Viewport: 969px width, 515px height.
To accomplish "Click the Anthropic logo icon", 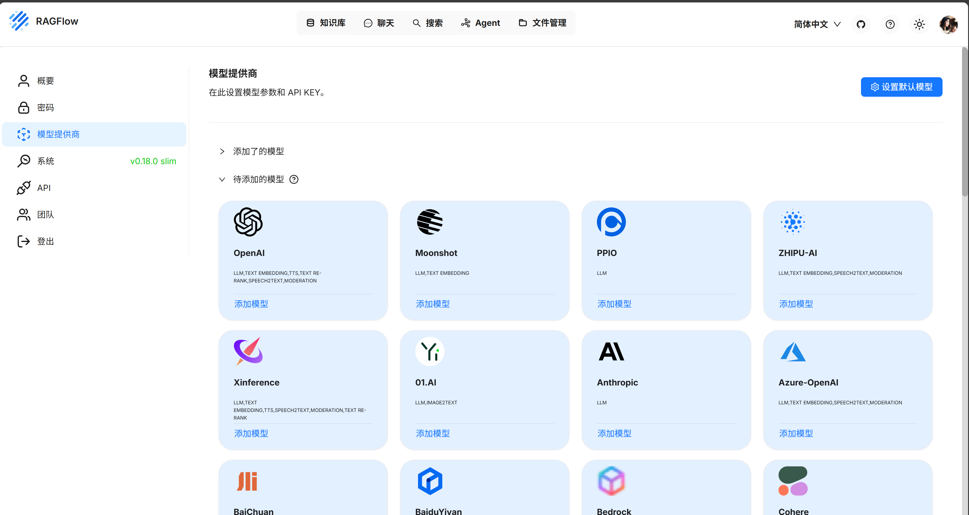I will [x=611, y=351].
